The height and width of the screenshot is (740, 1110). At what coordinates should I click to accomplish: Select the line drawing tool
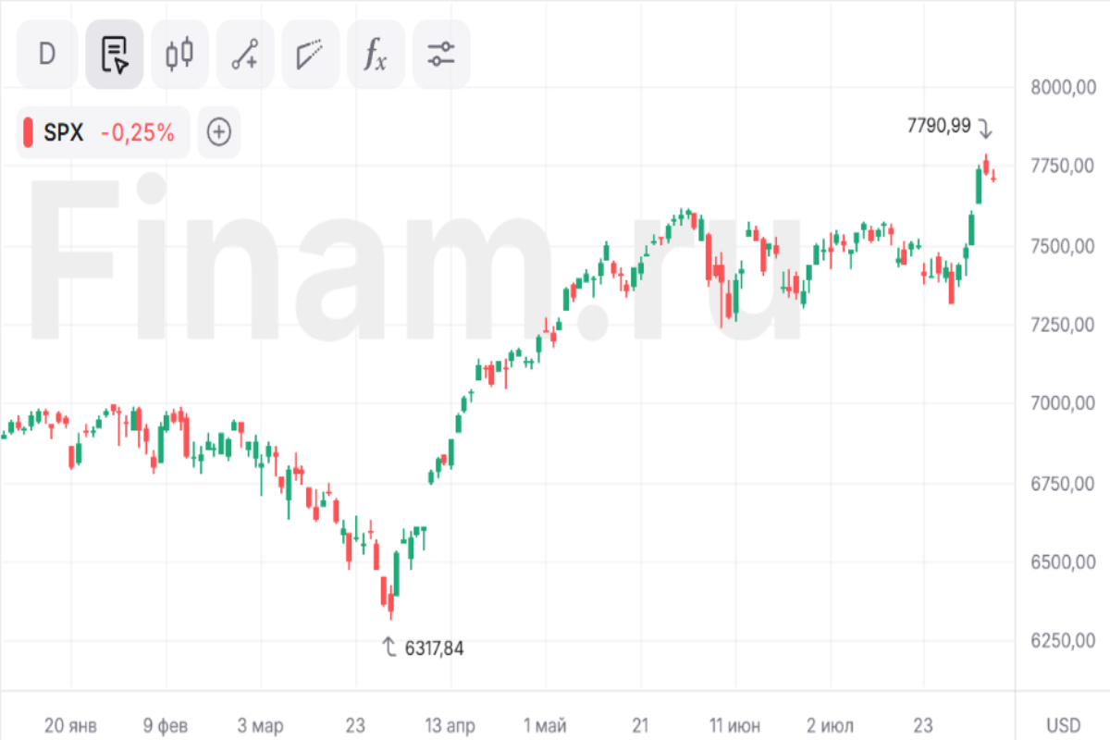(x=245, y=55)
